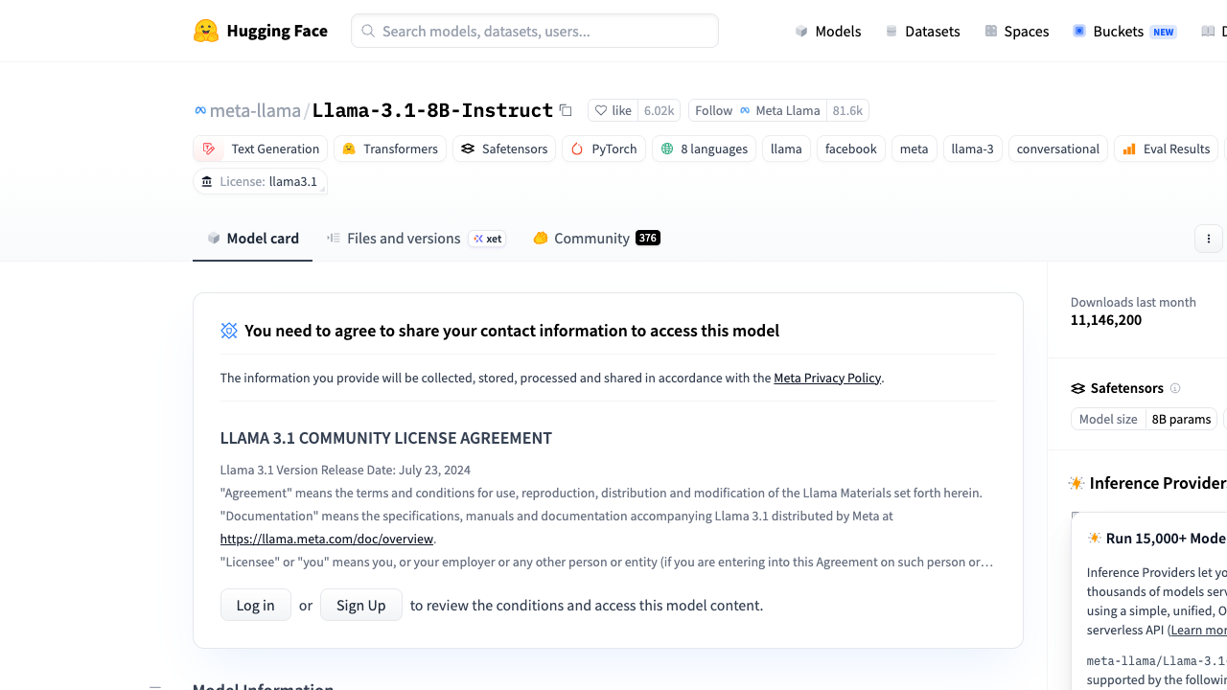The width and height of the screenshot is (1227, 690).
Task: Select the llama tag
Action: pos(786,149)
